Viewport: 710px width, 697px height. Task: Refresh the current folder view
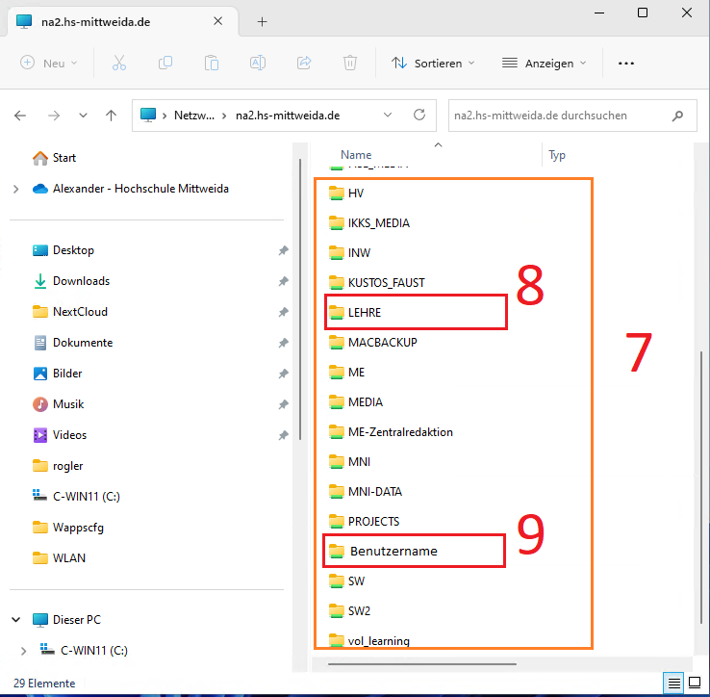point(418,115)
